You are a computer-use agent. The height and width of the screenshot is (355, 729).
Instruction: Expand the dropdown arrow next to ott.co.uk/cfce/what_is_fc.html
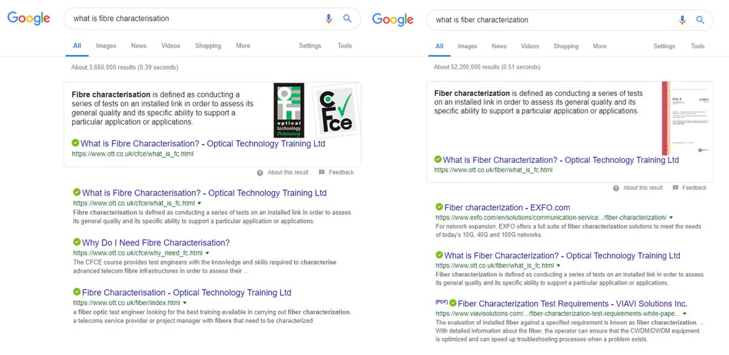click(199, 203)
